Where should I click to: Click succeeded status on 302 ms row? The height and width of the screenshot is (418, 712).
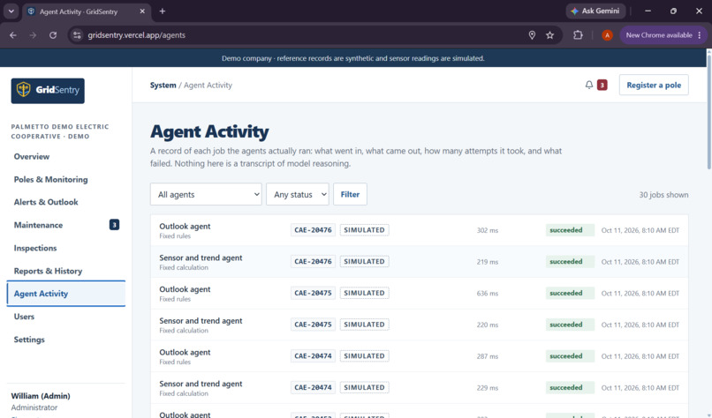click(x=570, y=230)
